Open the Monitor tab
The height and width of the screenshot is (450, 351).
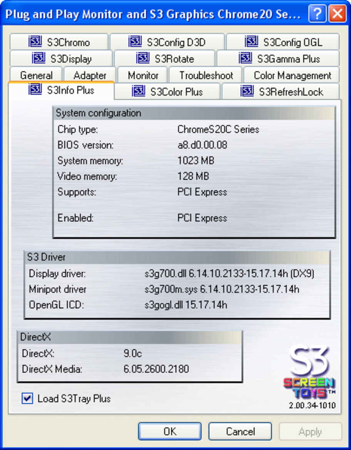tap(143, 75)
